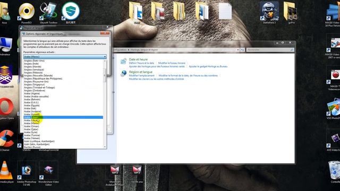Open the AVS Video Editor shortcut

click(334, 140)
